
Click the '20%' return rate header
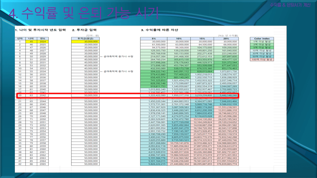click(x=226, y=39)
